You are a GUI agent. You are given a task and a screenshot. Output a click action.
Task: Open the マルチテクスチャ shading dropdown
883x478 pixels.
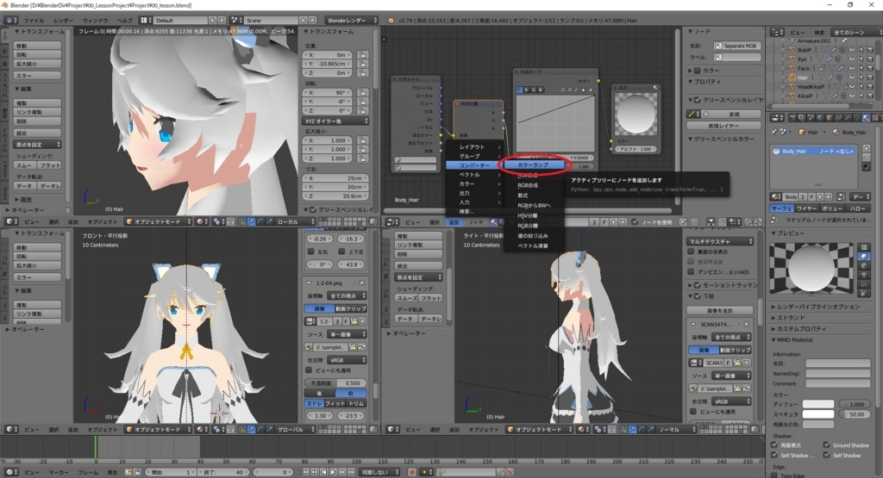[720, 241]
